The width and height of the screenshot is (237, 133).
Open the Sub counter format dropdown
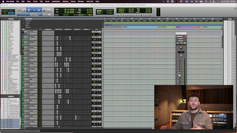75,12
